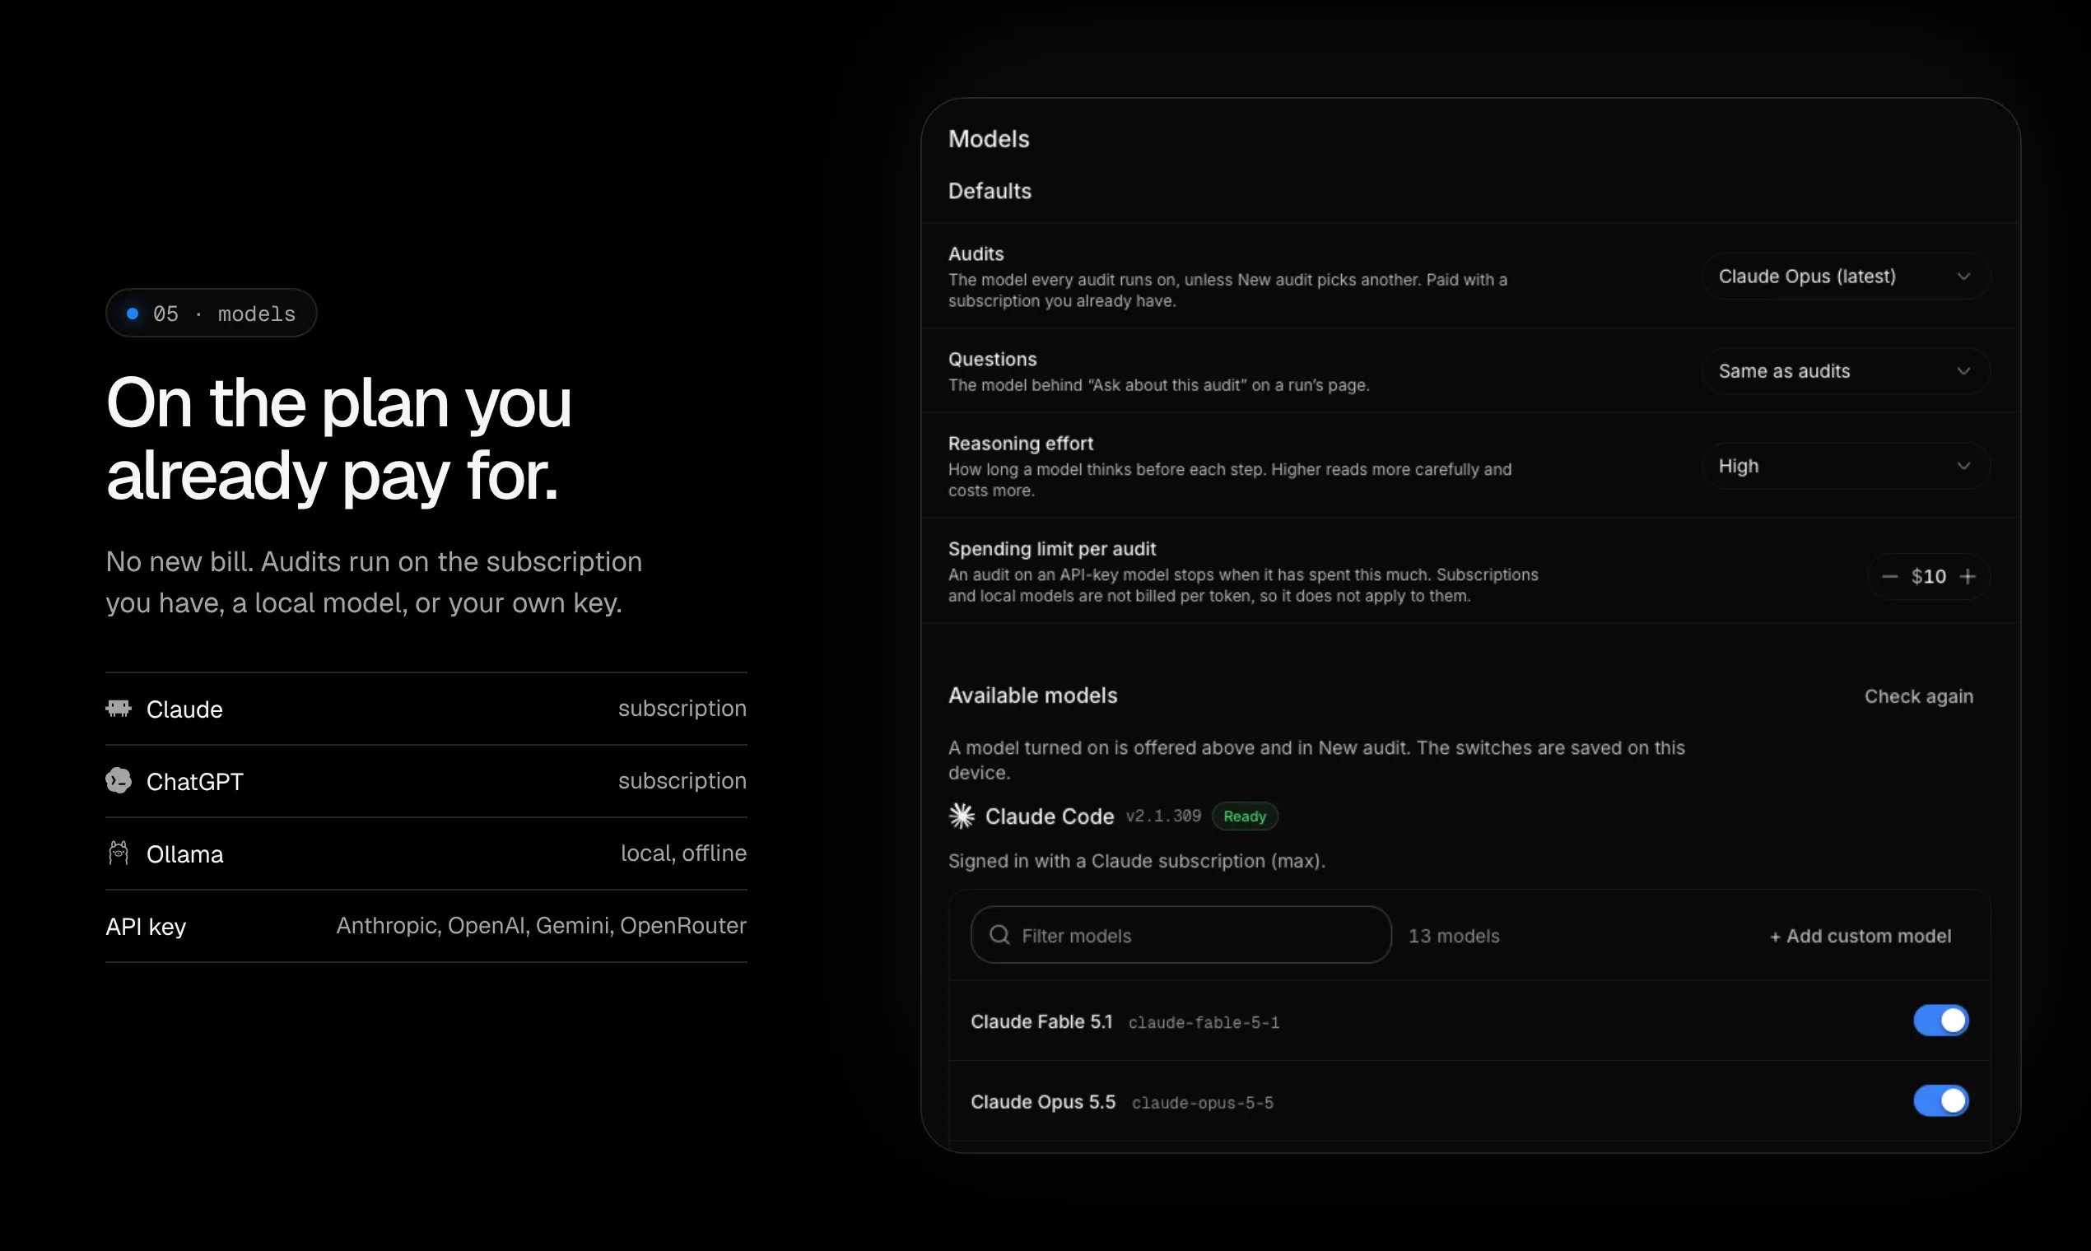Click the search magnifier in Filter models
This screenshot has height=1251, width=2091.
coord(1000,935)
